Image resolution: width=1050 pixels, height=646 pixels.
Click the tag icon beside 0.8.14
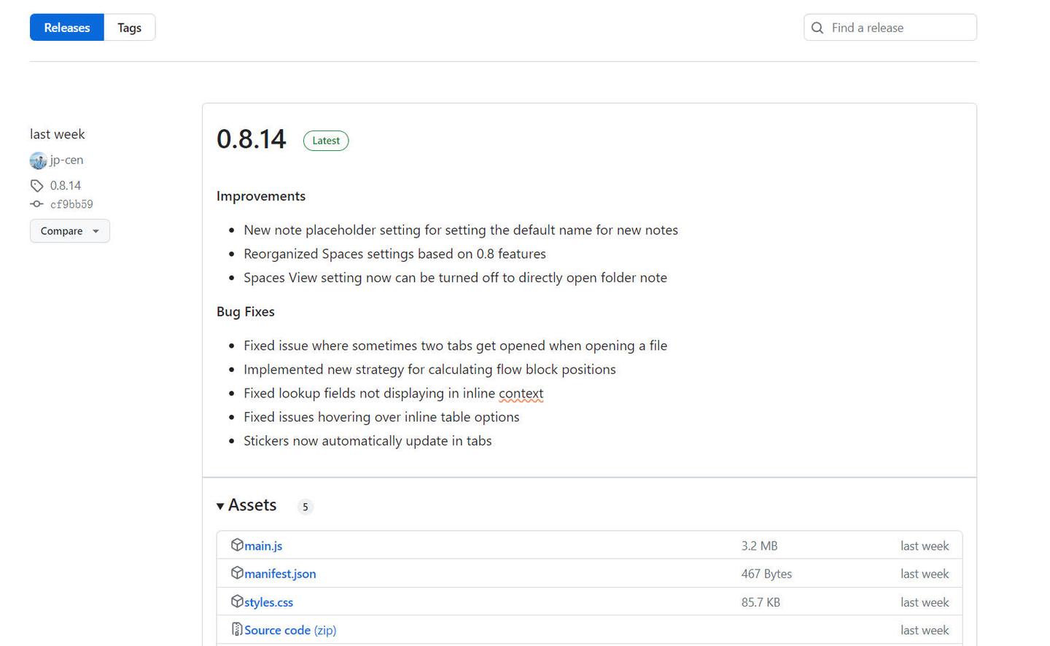coord(37,186)
